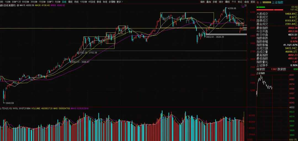Switch chart to 月线 monthly period
Viewport: 298px width, 141px height.
[x=76, y=2]
